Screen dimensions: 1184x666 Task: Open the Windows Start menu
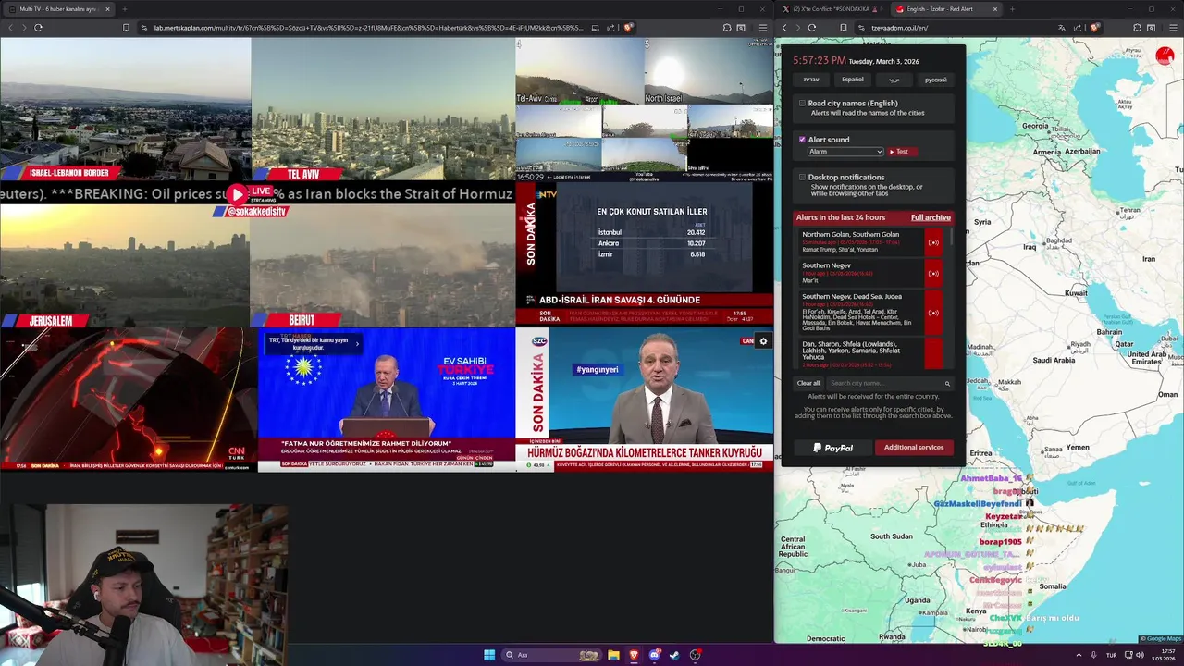pos(489,655)
